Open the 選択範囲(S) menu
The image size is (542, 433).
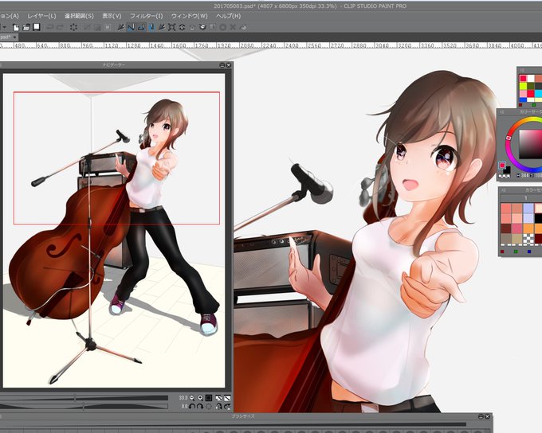click(x=79, y=16)
